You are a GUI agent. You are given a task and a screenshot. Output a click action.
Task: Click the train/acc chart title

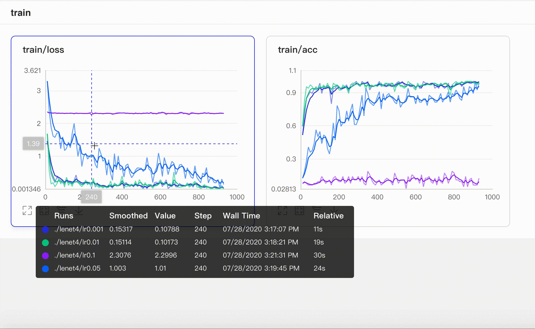click(x=298, y=50)
